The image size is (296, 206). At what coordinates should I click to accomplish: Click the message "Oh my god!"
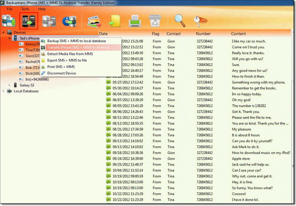point(241,100)
